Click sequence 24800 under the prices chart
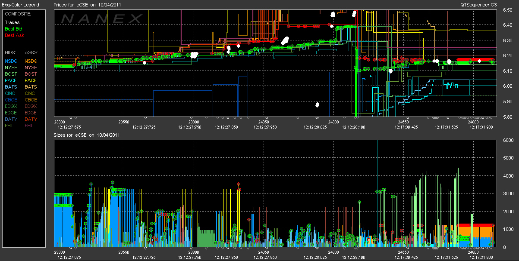 474,122
